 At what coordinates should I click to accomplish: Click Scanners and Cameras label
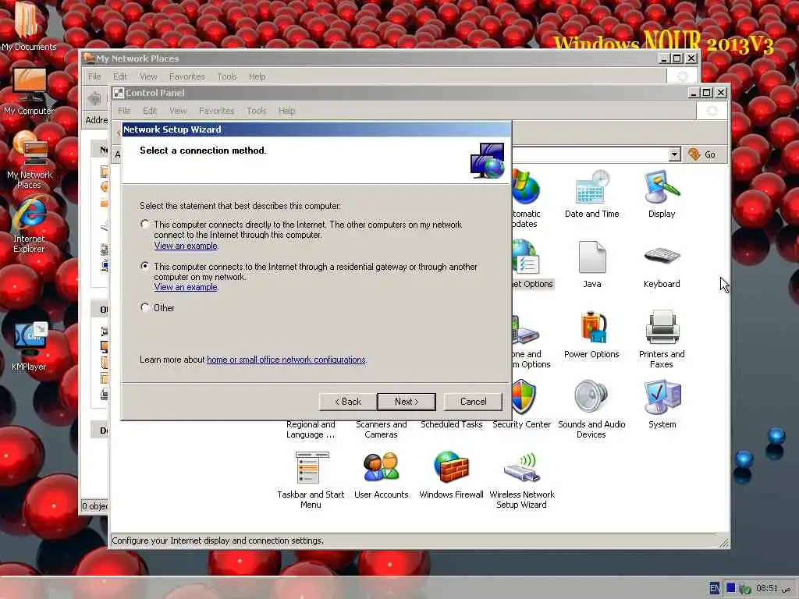click(x=381, y=430)
